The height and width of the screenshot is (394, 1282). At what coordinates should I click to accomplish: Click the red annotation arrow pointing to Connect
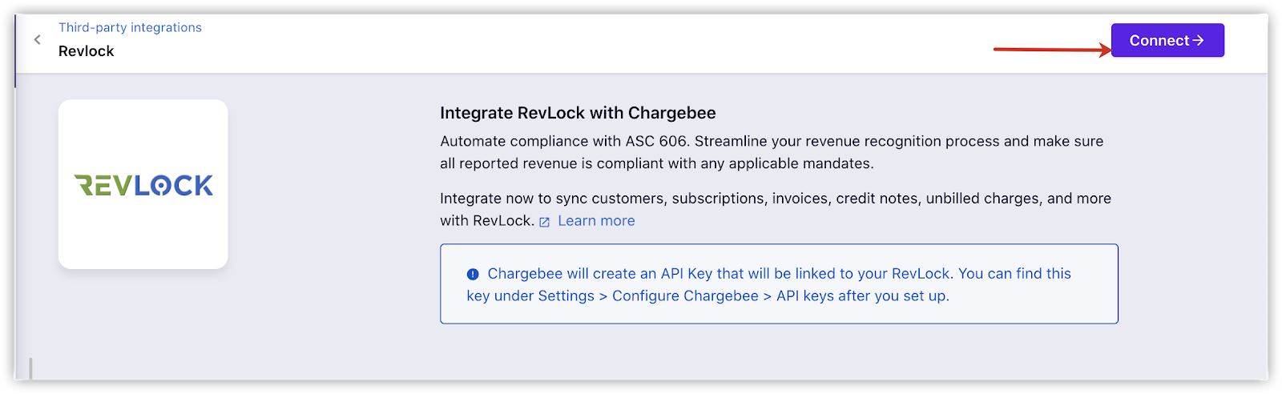click(1050, 50)
